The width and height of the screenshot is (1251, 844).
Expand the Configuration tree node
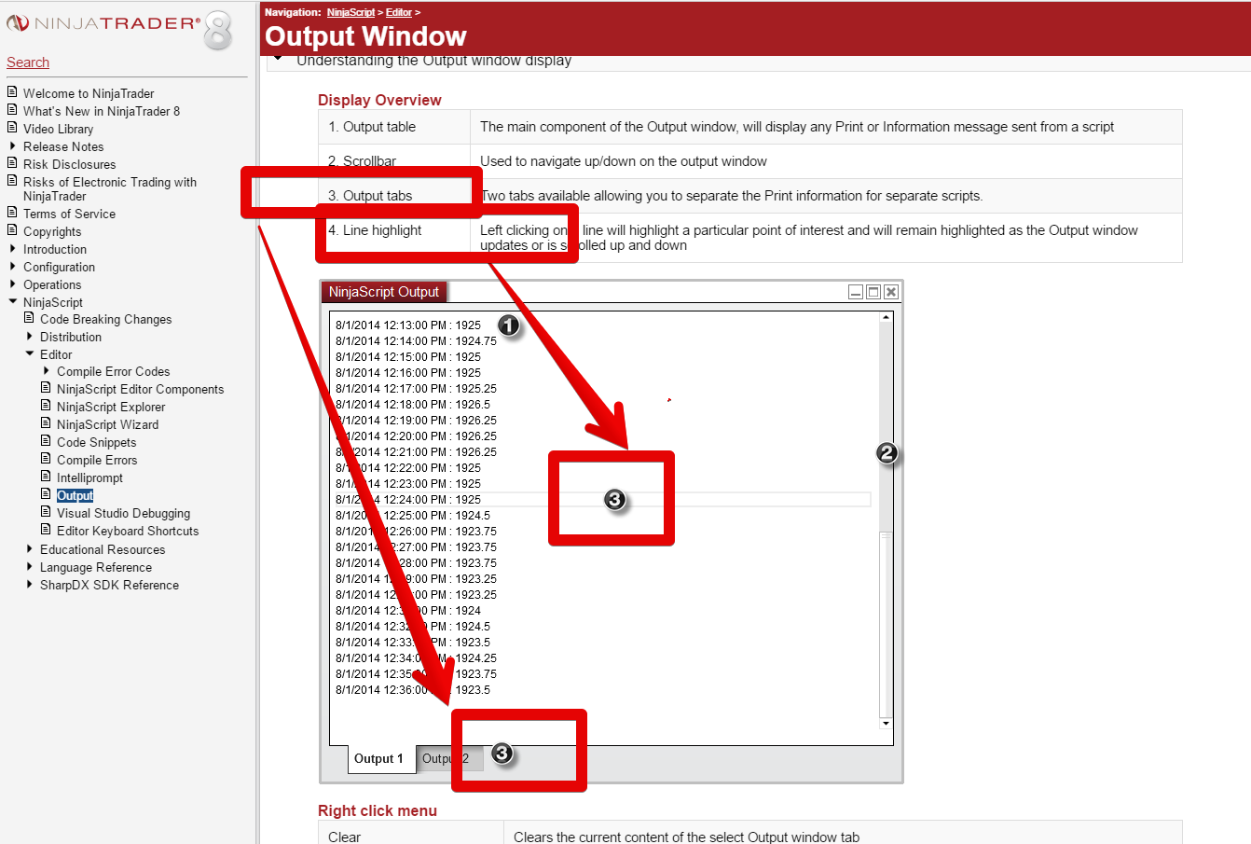pyautogui.click(x=12, y=266)
